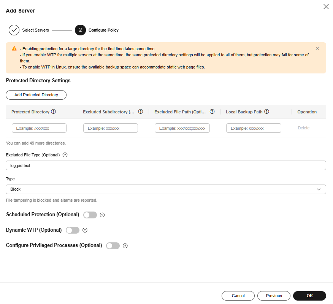Click 'You can add 49 more directories.' text
The height and width of the screenshot is (304, 333).
(36, 143)
